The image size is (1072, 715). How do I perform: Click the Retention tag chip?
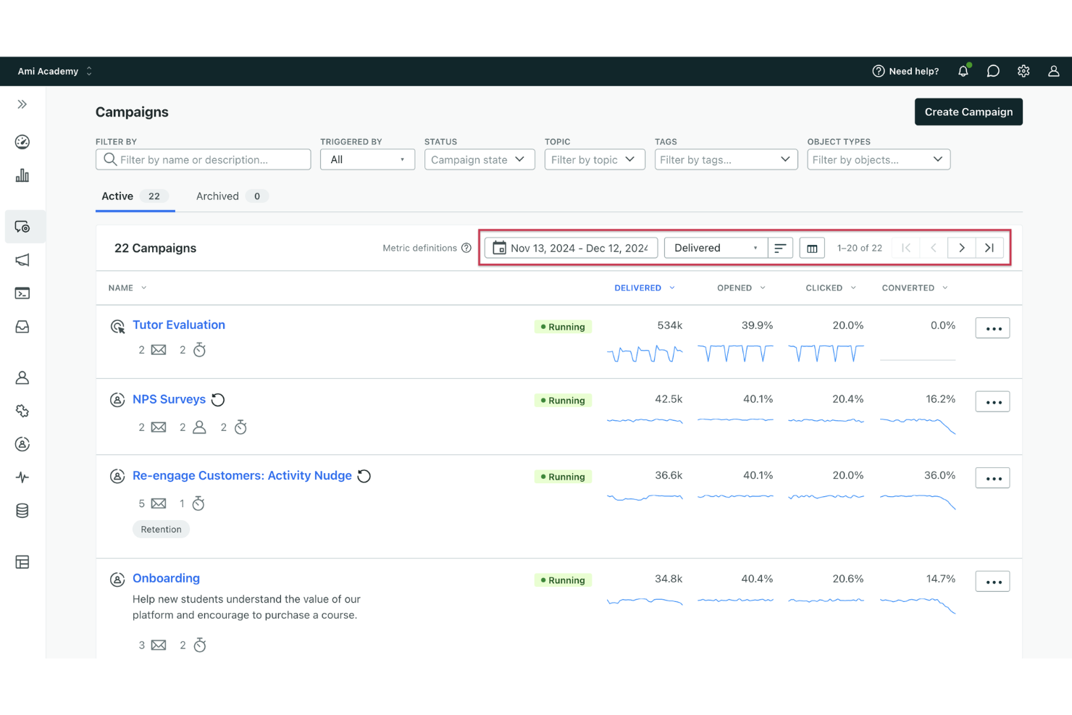(161, 530)
